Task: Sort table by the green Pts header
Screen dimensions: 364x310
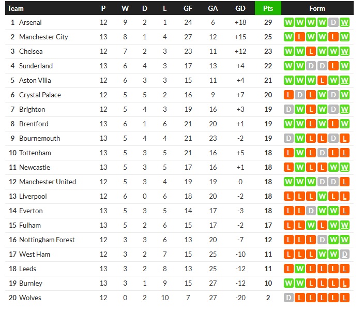Action: (268, 8)
